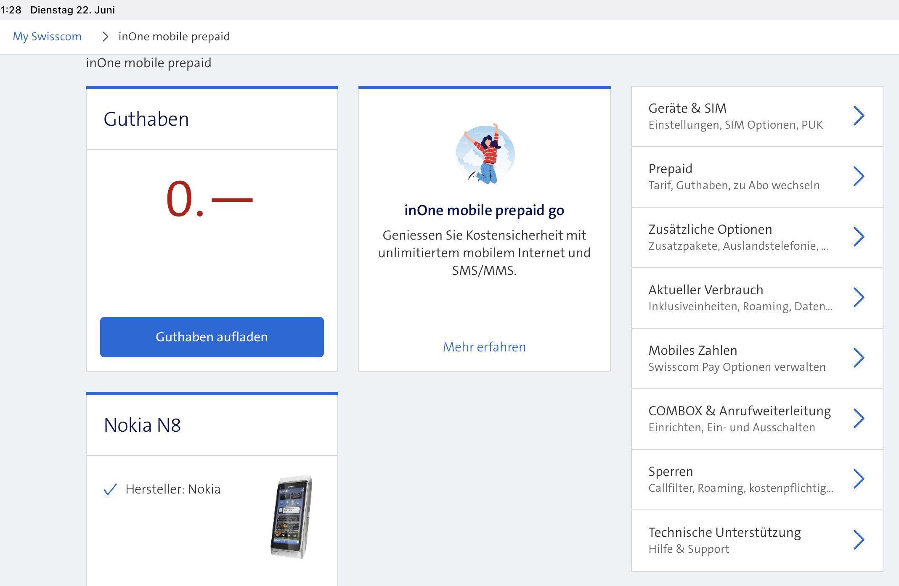Screen dimensions: 899x586
Task: Go back to My Swisscom breadcrumb
Action: (47, 37)
